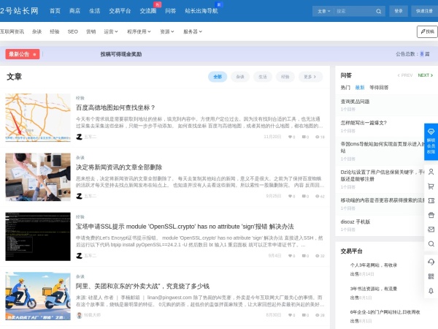Viewport: 438px width, 329px height.
Task: Open question 怎样能写出一篇爆文?
Action: coord(364,123)
